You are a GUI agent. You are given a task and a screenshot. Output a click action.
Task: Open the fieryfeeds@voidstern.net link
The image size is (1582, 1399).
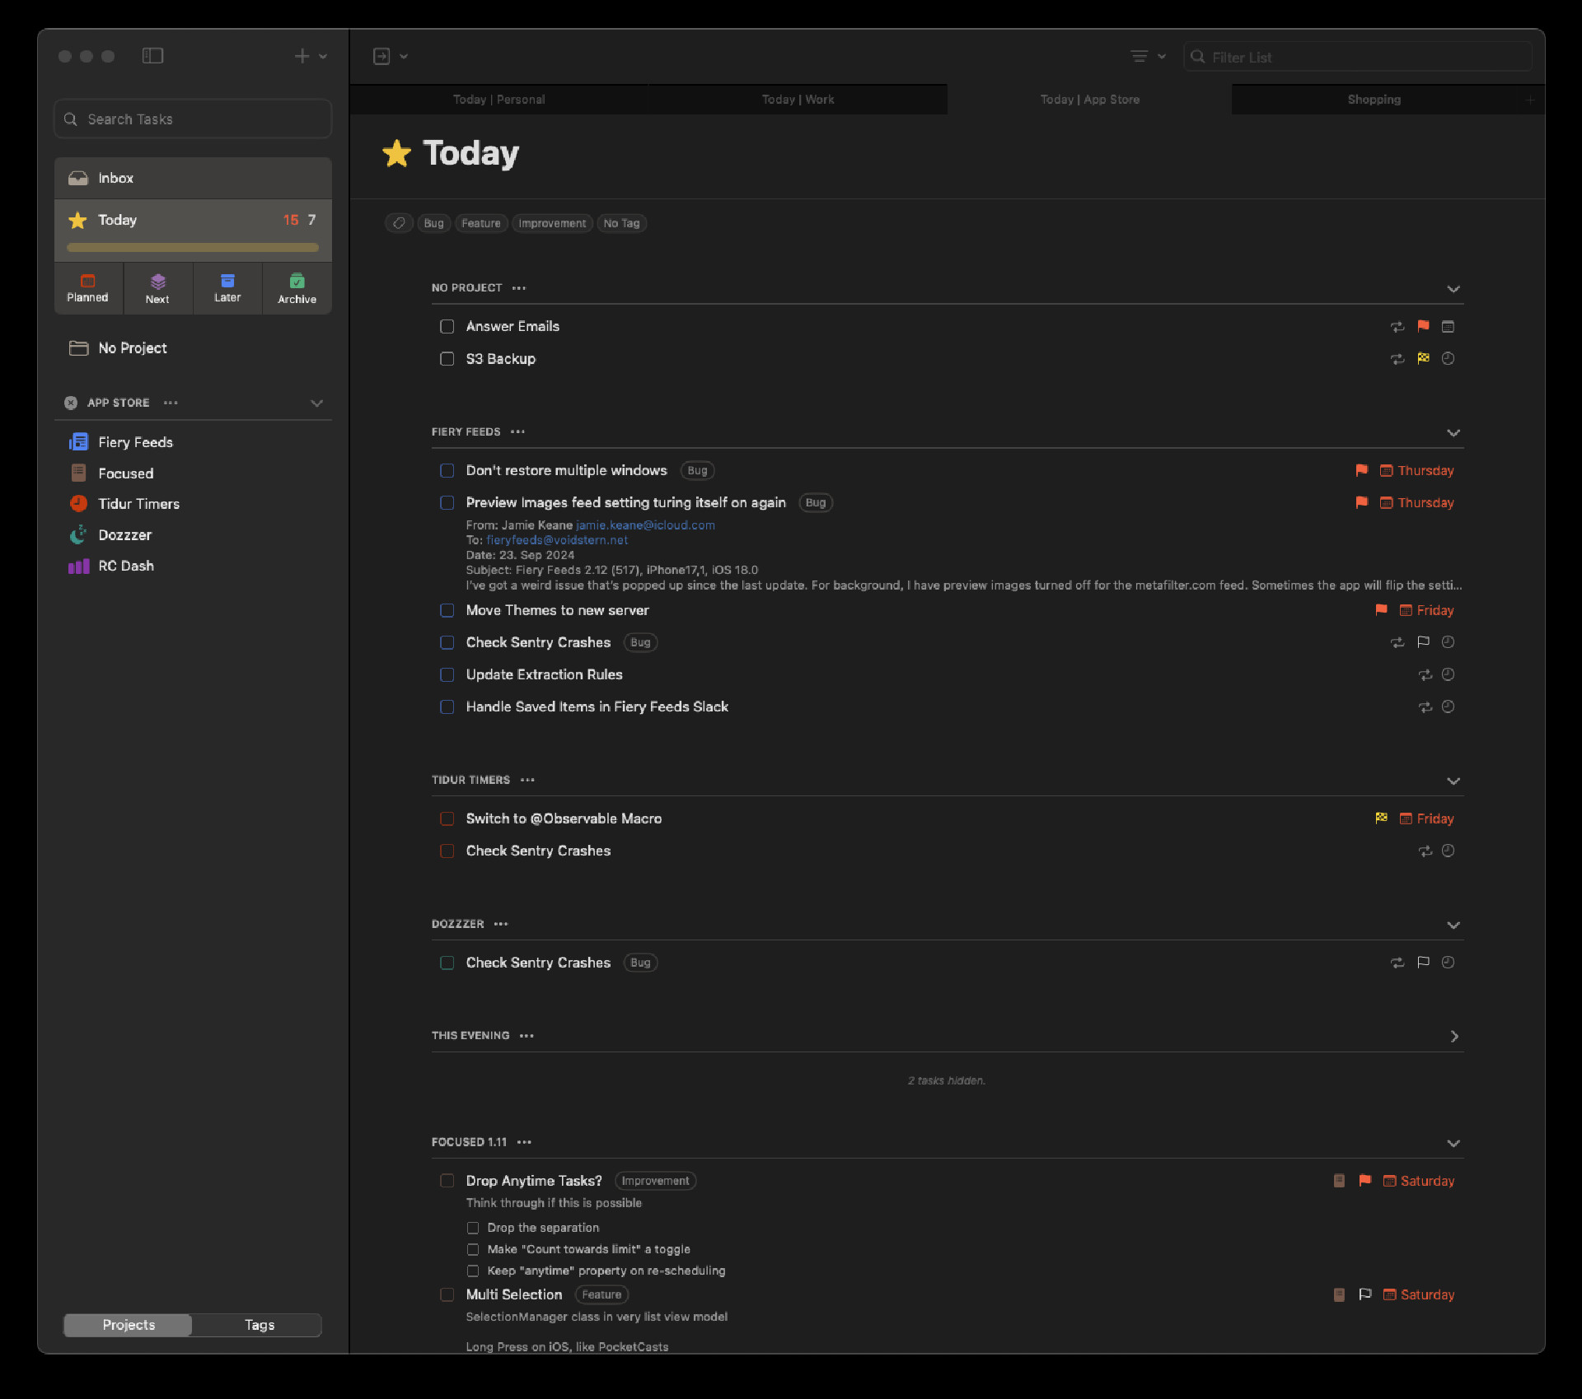pyautogui.click(x=557, y=539)
